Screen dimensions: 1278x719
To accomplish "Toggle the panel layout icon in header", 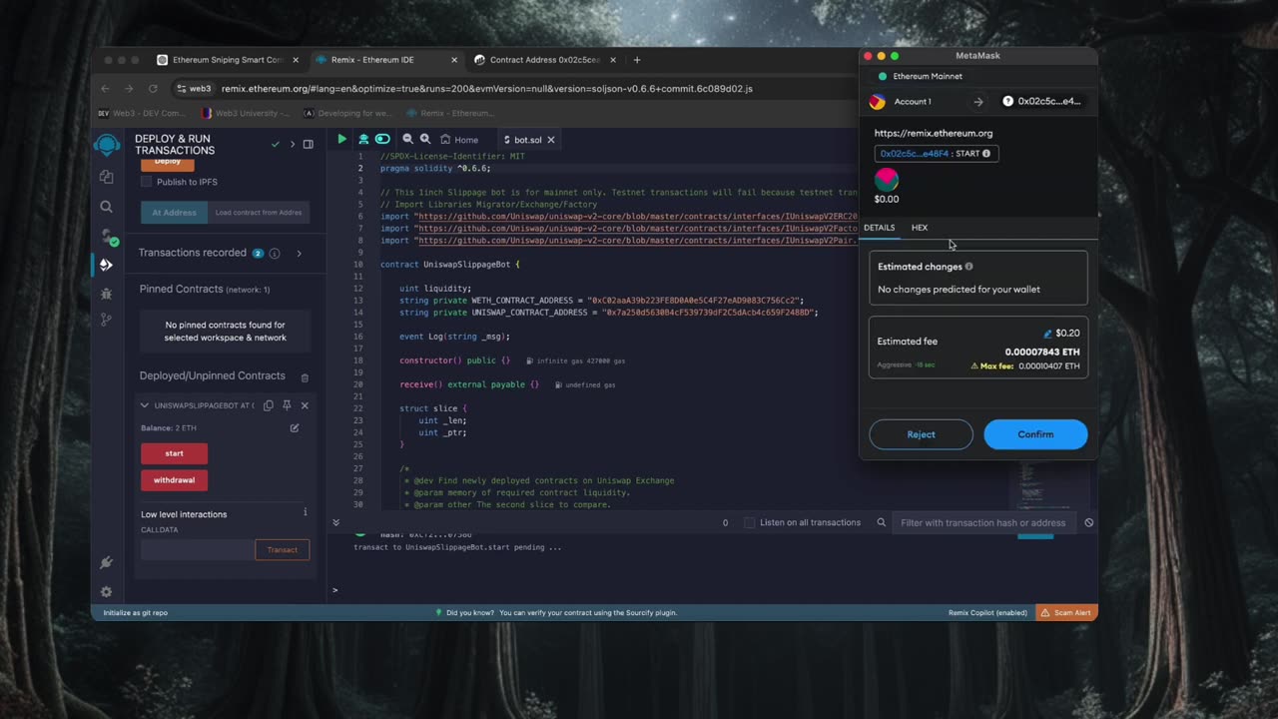I will click(309, 144).
